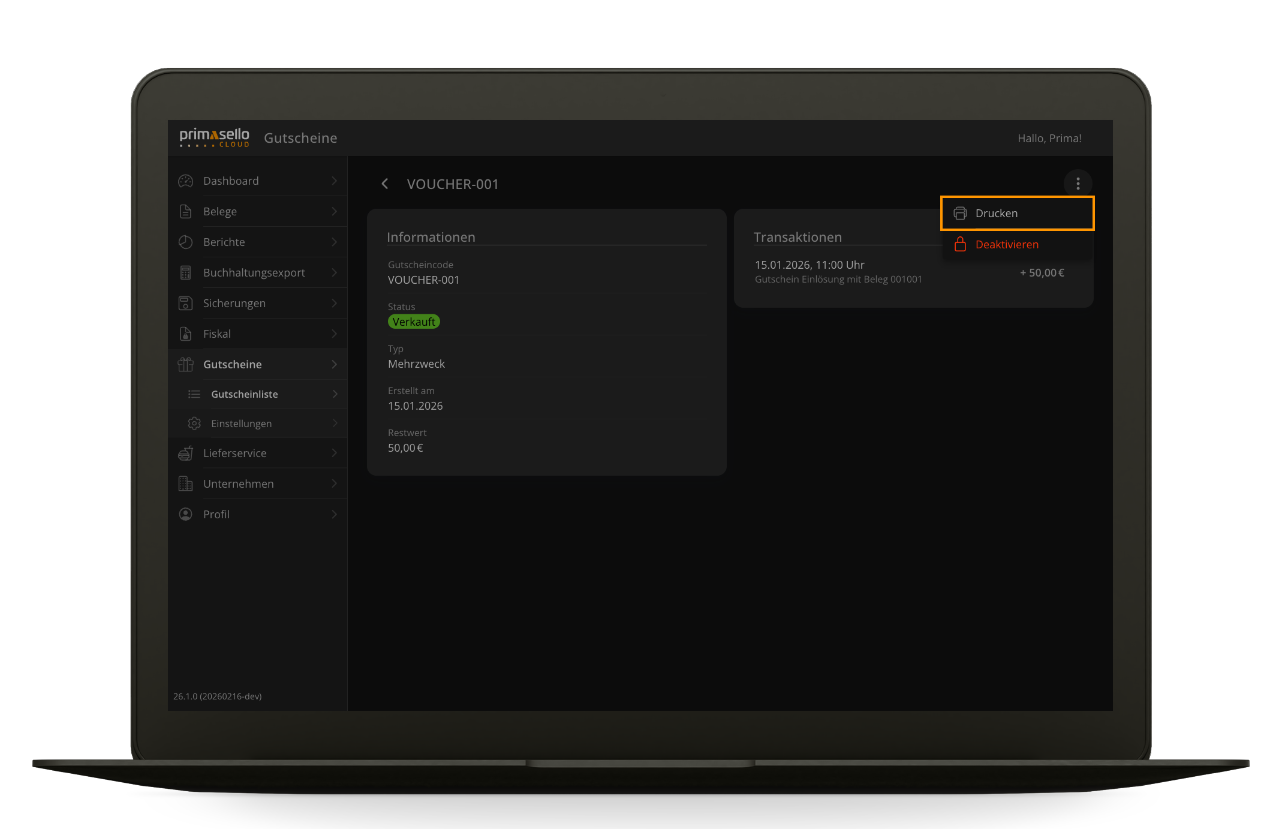
Task: Click the Gutscheine header title
Action: tap(300, 138)
